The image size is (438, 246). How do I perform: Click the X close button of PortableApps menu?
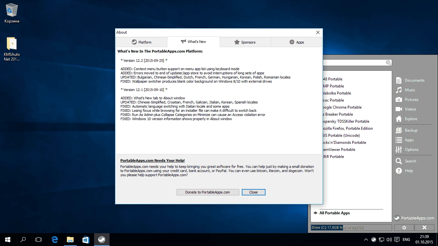pos(424,227)
